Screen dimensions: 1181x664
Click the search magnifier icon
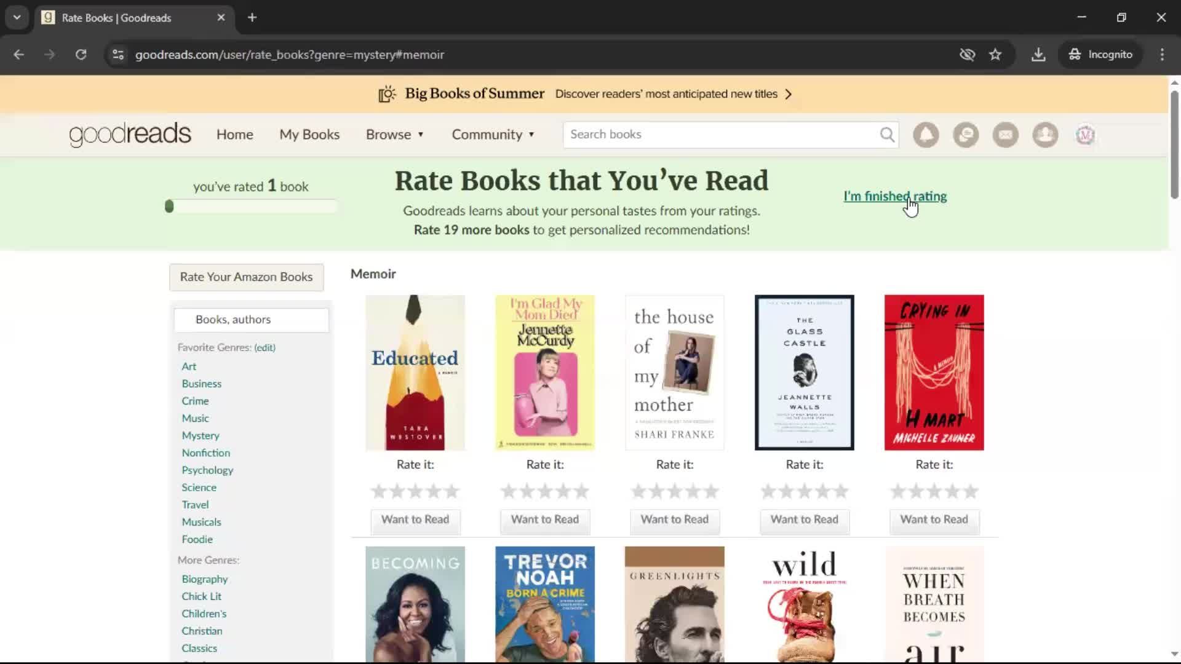(887, 135)
